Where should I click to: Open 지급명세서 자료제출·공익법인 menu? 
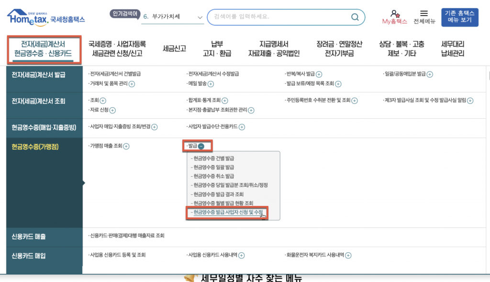pyautogui.click(x=274, y=49)
